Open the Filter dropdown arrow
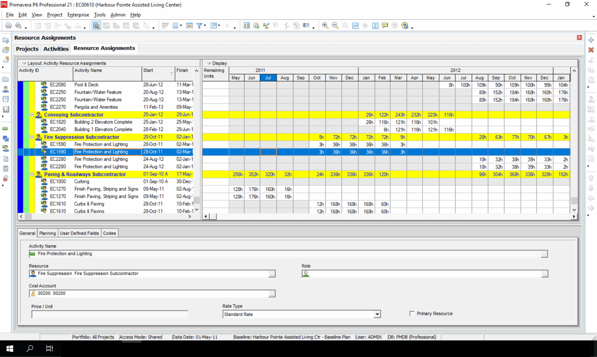 205,26
